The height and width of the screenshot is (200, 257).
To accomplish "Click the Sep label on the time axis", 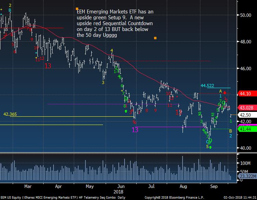I will tap(214, 186).
